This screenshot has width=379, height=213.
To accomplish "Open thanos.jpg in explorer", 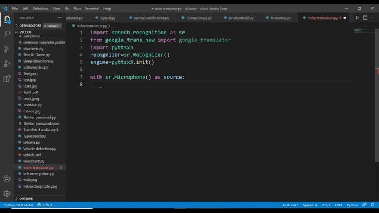I will click(x=31, y=111).
